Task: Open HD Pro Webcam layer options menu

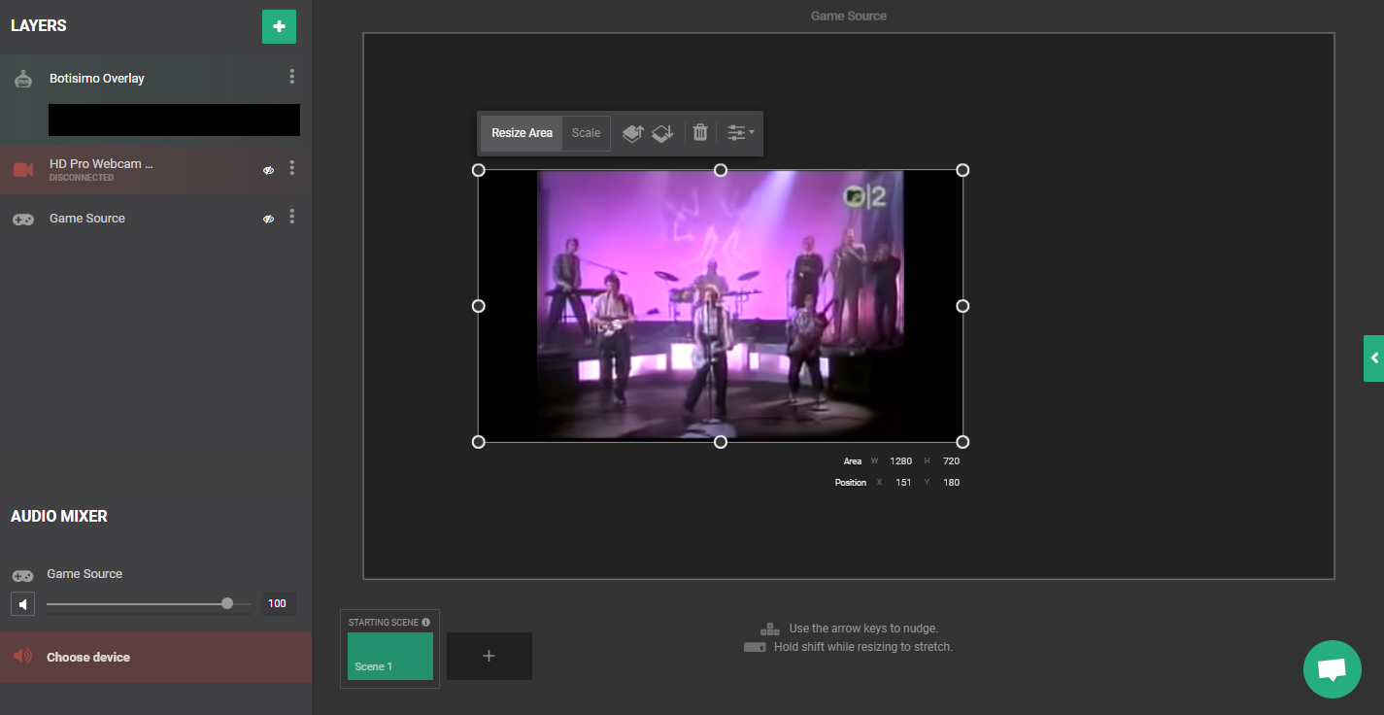Action: click(x=291, y=168)
